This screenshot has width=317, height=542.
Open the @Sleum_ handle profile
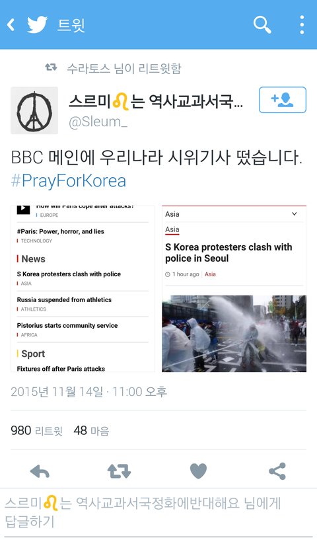click(98, 122)
